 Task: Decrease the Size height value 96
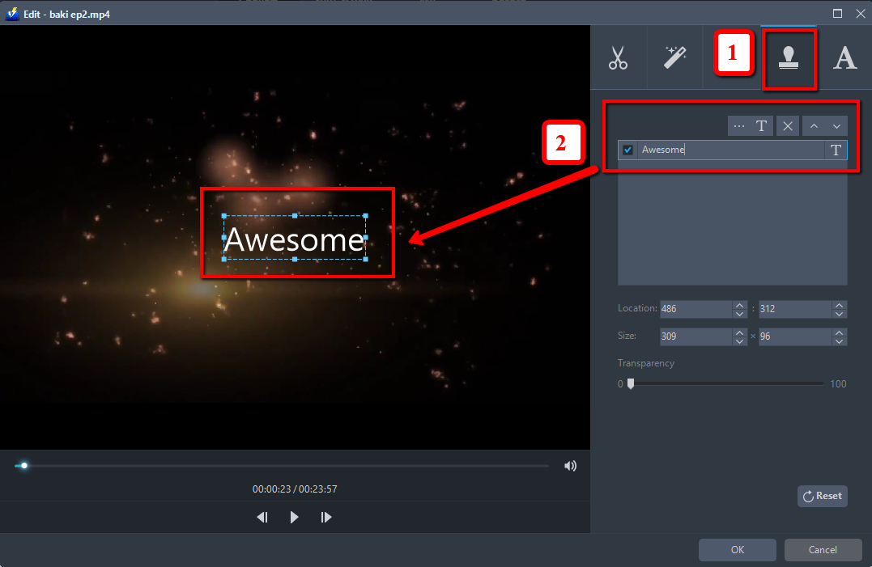tap(840, 341)
